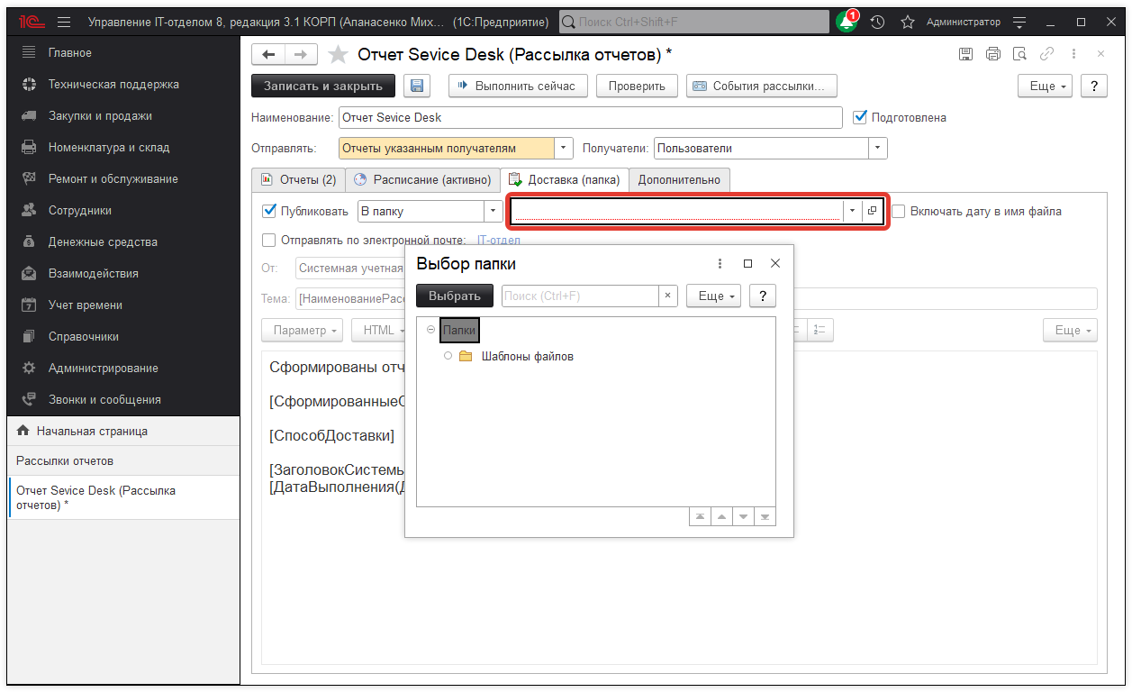This screenshot has width=1132, height=692.
Task: Toggle the Публиковать checkbox
Action: click(268, 212)
